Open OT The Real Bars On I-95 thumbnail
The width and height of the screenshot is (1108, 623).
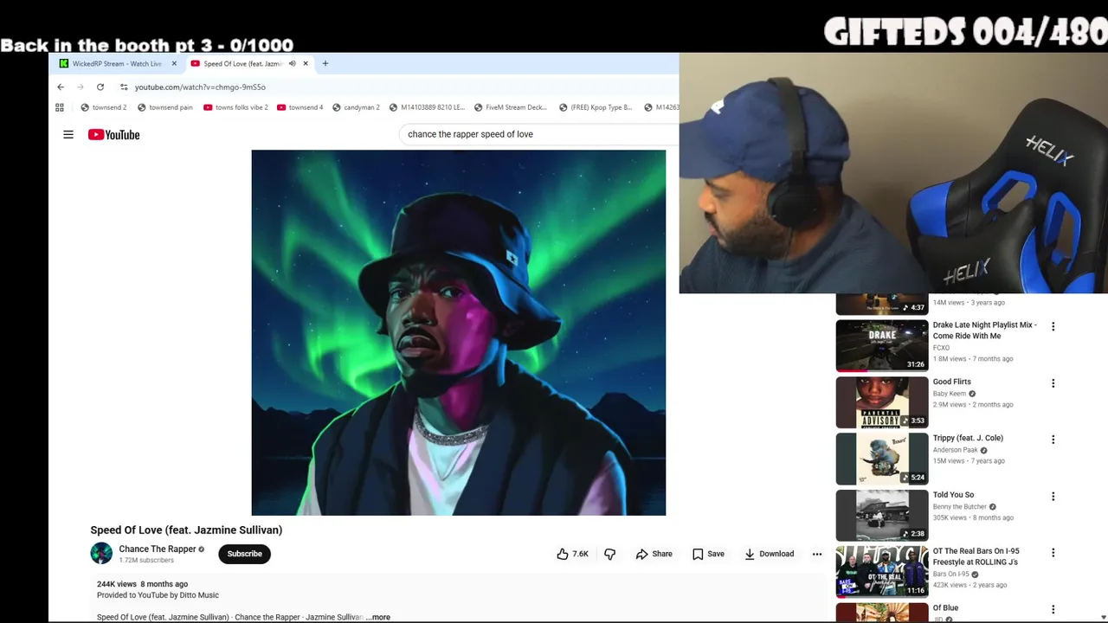point(881,571)
